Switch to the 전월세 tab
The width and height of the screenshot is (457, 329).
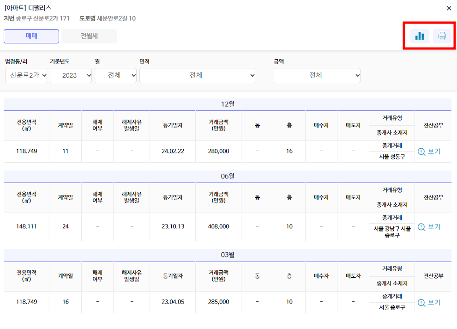click(89, 36)
